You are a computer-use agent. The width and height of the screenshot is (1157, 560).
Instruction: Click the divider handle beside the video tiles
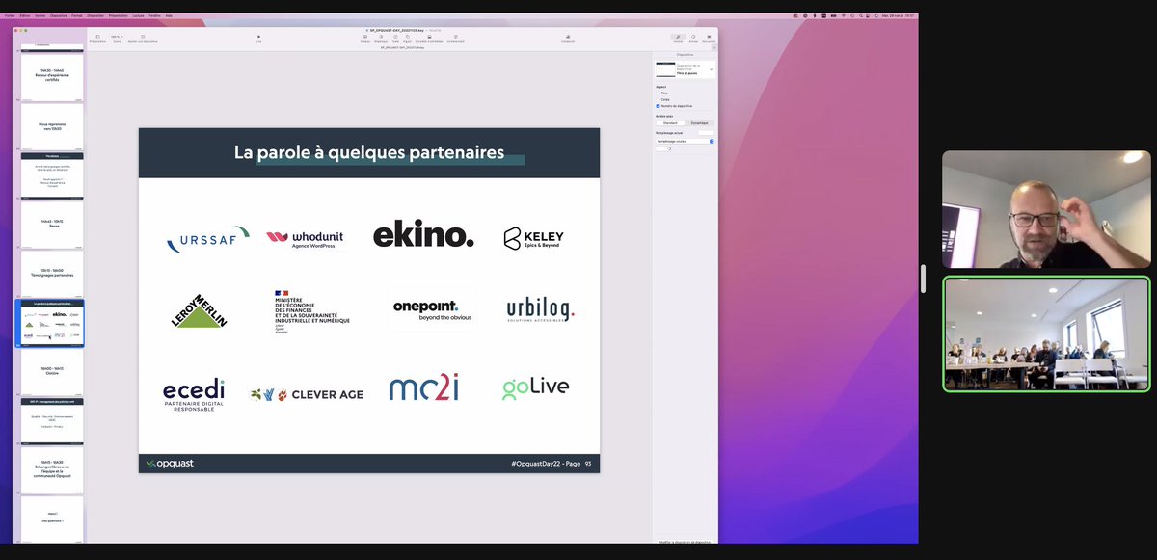coord(924,279)
